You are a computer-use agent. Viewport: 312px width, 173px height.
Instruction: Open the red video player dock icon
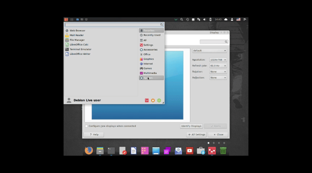click(x=190, y=151)
